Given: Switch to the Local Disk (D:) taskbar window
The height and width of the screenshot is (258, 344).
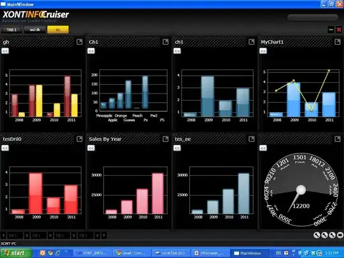Looking at the screenshot, I should tap(171, 253).
